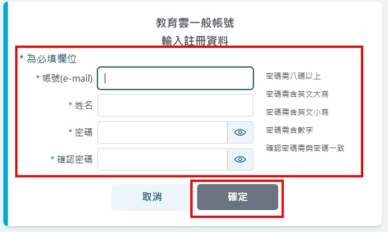Click the 教育雲一般帳號 heading

[x=195, y=23]
